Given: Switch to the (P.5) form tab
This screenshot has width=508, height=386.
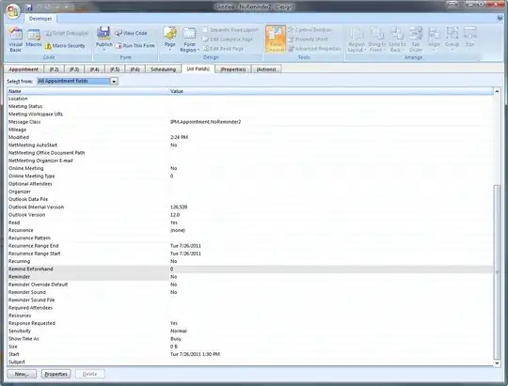Looking at the screenshot, I should pos(115,69).
